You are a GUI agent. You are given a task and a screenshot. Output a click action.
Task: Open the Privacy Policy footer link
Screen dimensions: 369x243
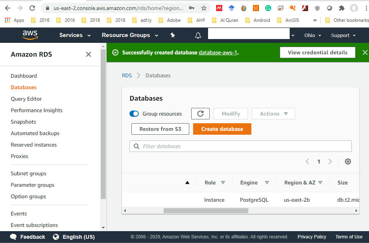pyautogui.click(x=312, y=237)
